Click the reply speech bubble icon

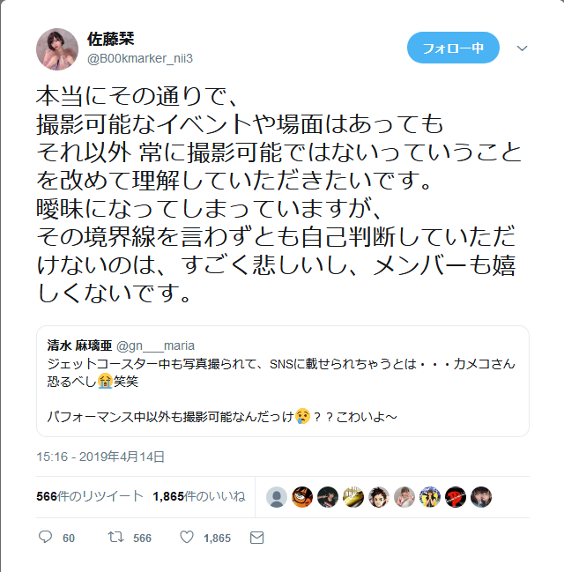(x=45, y=537)
